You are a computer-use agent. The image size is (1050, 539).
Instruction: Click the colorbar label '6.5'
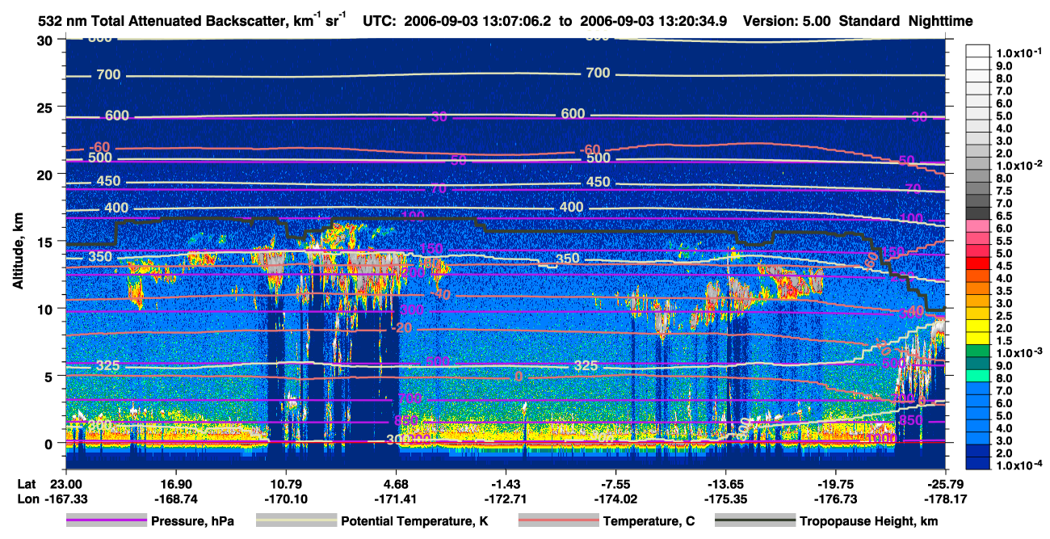1002,216
